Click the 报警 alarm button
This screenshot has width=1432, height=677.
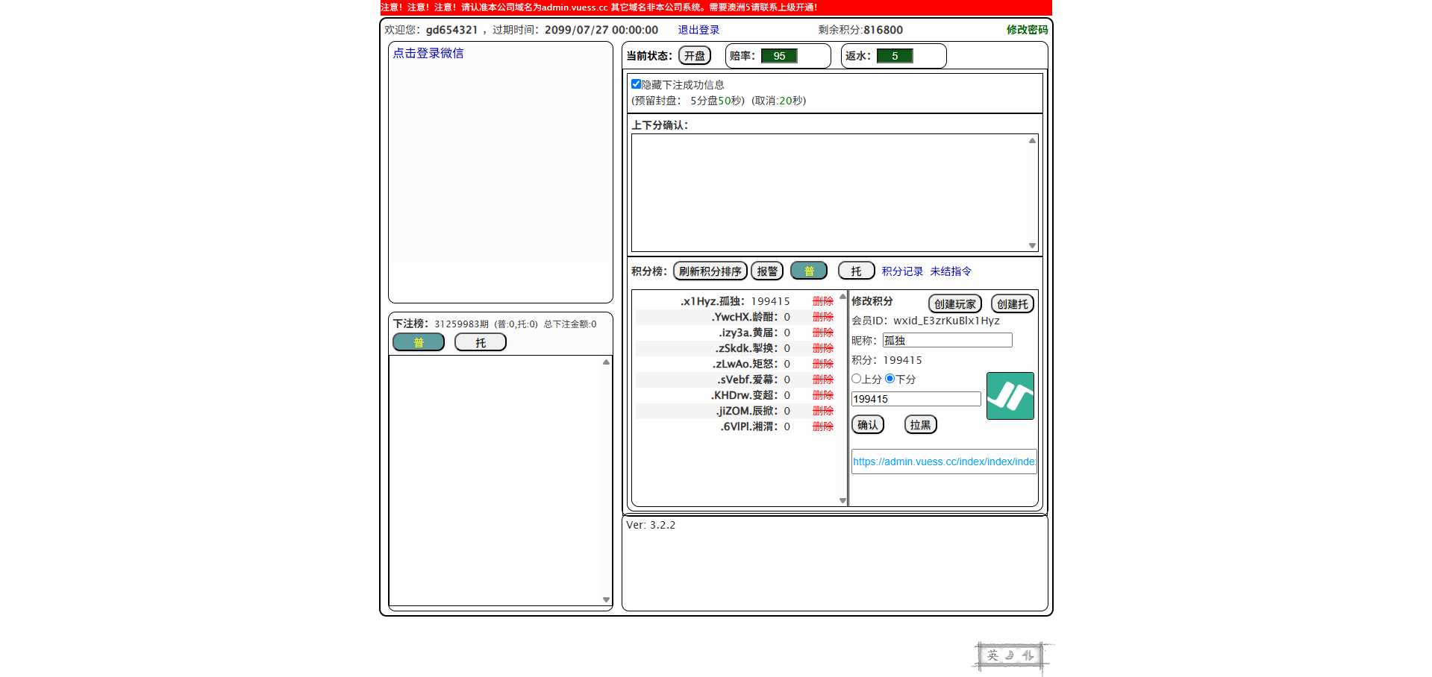tap(766, 271)
